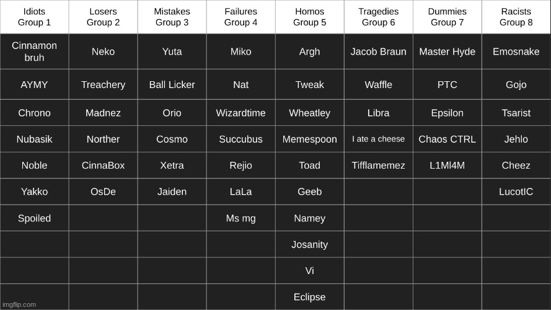
Task: Click the Ball Licker cell
Action: click(172, 84)
